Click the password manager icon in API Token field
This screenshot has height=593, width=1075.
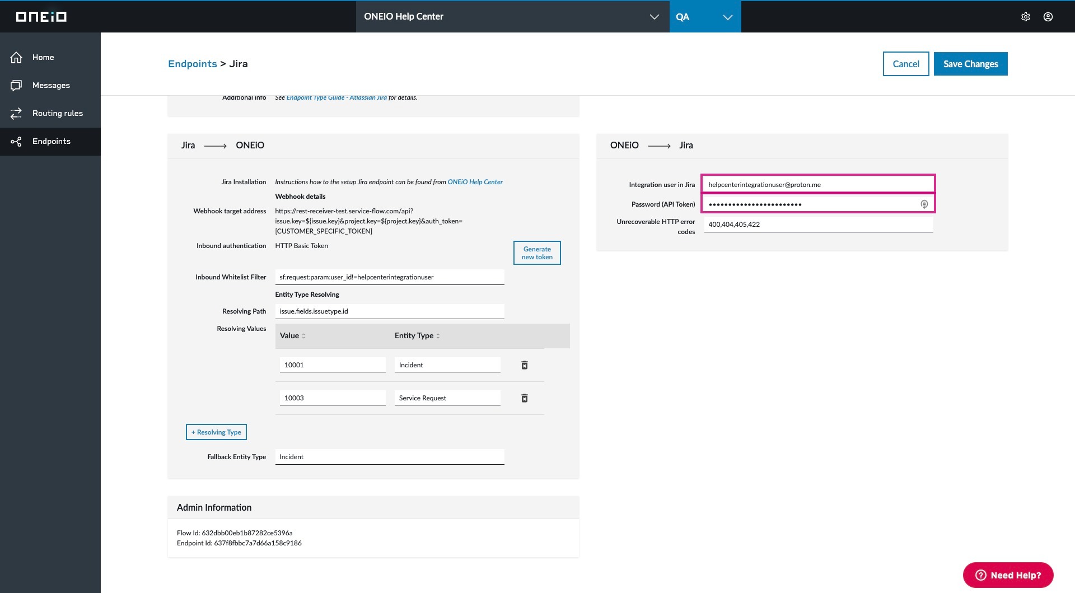[924, 204]
